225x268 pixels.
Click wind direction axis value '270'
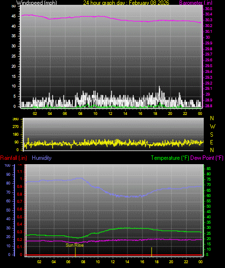[x=15, y=127]
